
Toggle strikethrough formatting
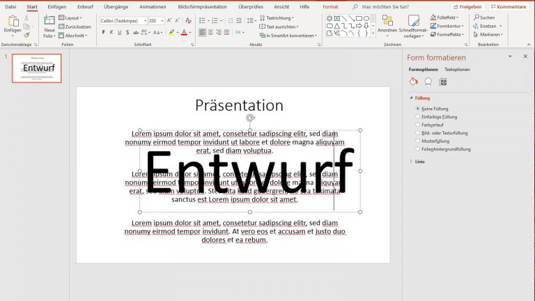click(x=136, y=33)
